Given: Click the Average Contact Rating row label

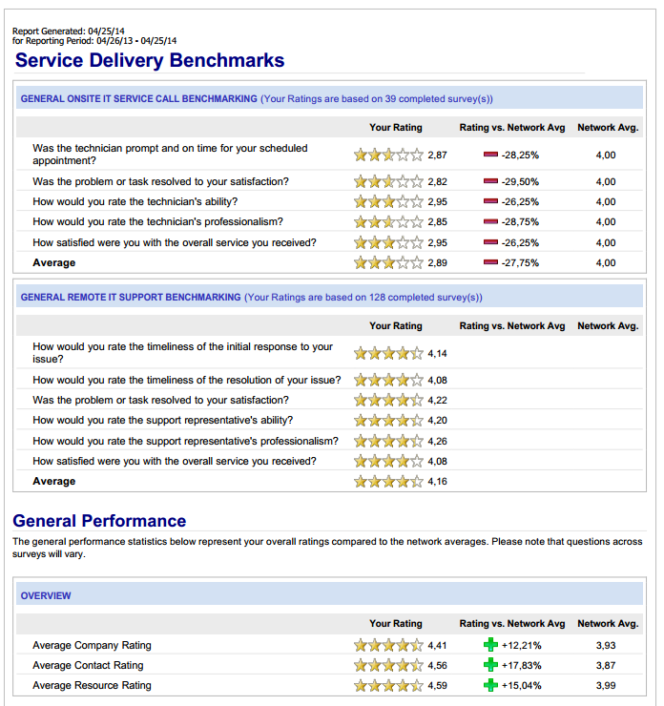Looking at the screenshot, I should (88, 665).
